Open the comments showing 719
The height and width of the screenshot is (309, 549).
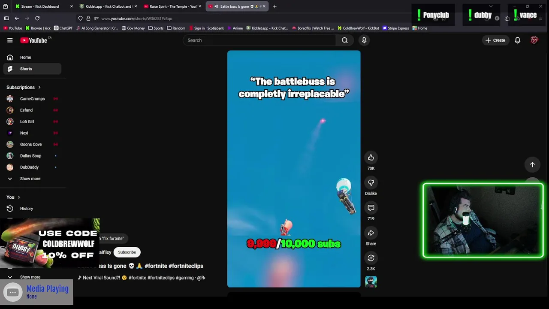tap(371, 208)
